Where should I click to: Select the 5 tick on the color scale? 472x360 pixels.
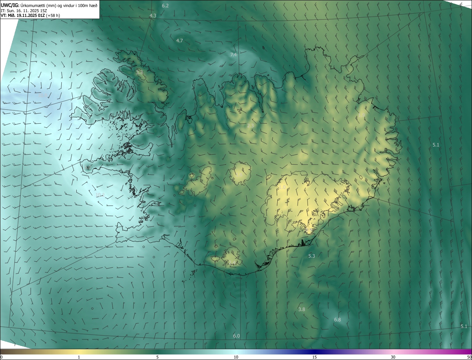pos(157,357)
